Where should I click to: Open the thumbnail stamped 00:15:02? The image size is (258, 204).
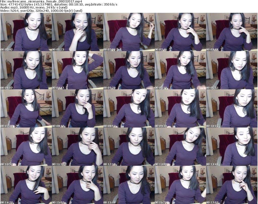click(78, 185)
